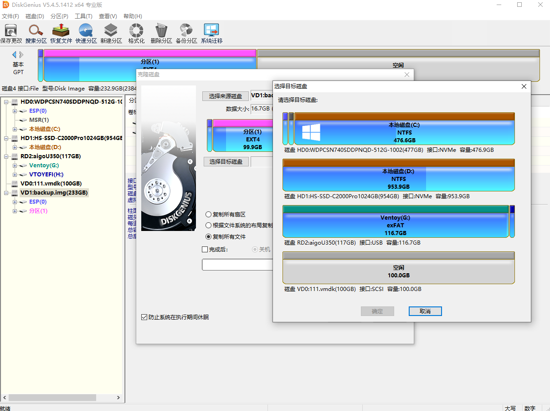Click 取消 in target disk dialog
The image size is (550, 411).
[425, 311]
